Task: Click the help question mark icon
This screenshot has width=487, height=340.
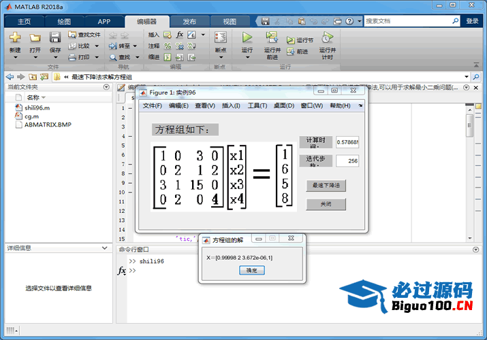Action: [349, 21]
